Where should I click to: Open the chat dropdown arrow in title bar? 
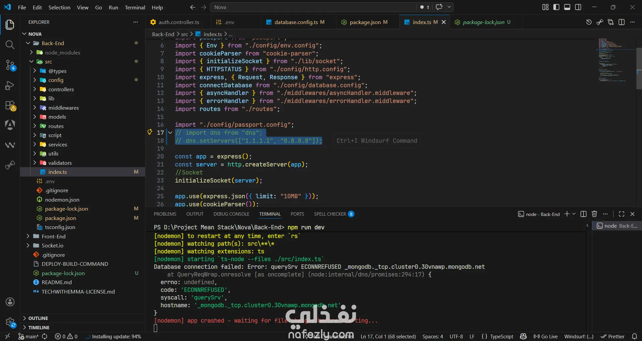[449, 7]
